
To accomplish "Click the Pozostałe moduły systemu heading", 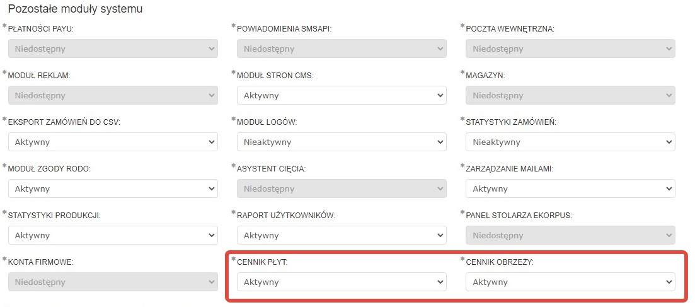I will (75, 9).
